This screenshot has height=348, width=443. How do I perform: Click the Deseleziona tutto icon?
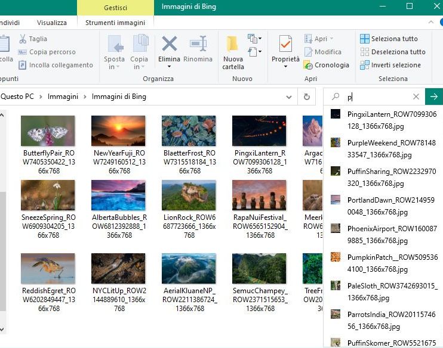364,52
